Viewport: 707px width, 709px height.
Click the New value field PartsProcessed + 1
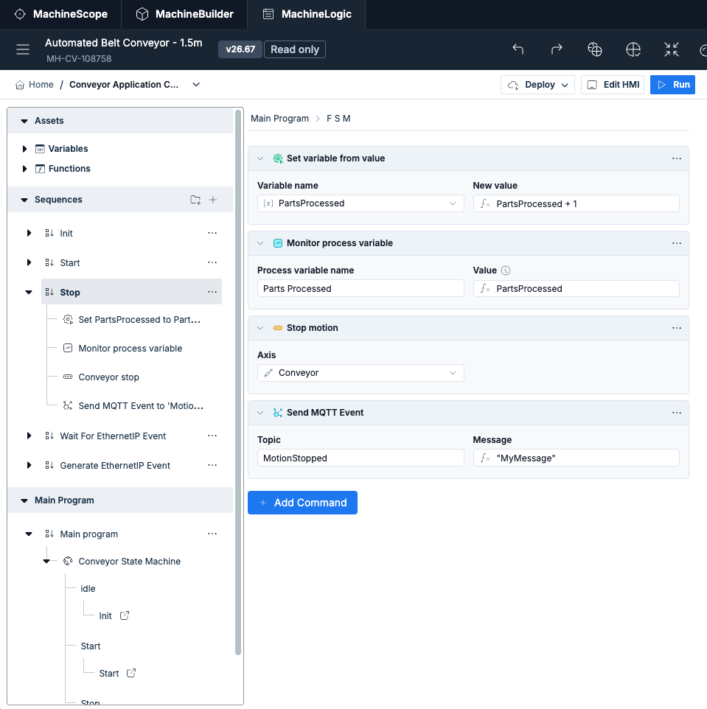tap(577, 203)
